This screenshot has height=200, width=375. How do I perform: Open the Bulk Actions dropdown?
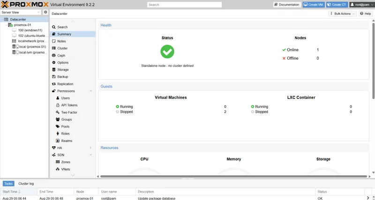pos(342,14)
